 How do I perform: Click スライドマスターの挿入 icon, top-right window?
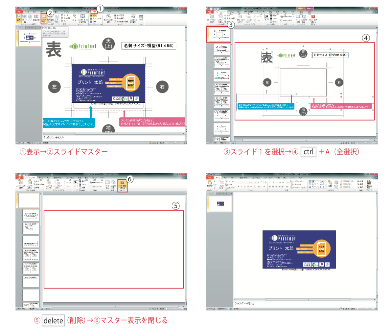pyautogui.click(x=212, y=18)
